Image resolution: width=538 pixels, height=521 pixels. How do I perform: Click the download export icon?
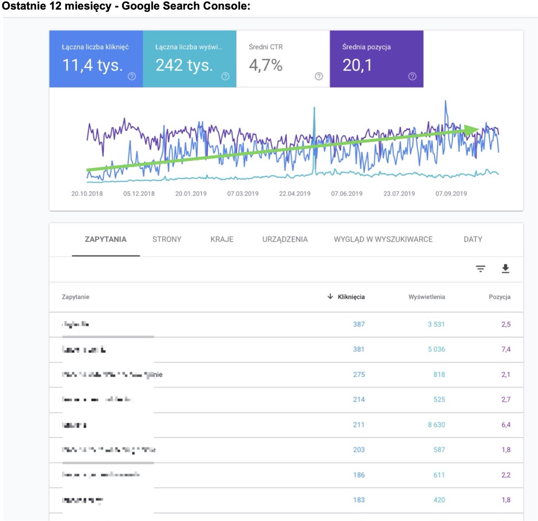pyautogui.click(x=505, y=269)
